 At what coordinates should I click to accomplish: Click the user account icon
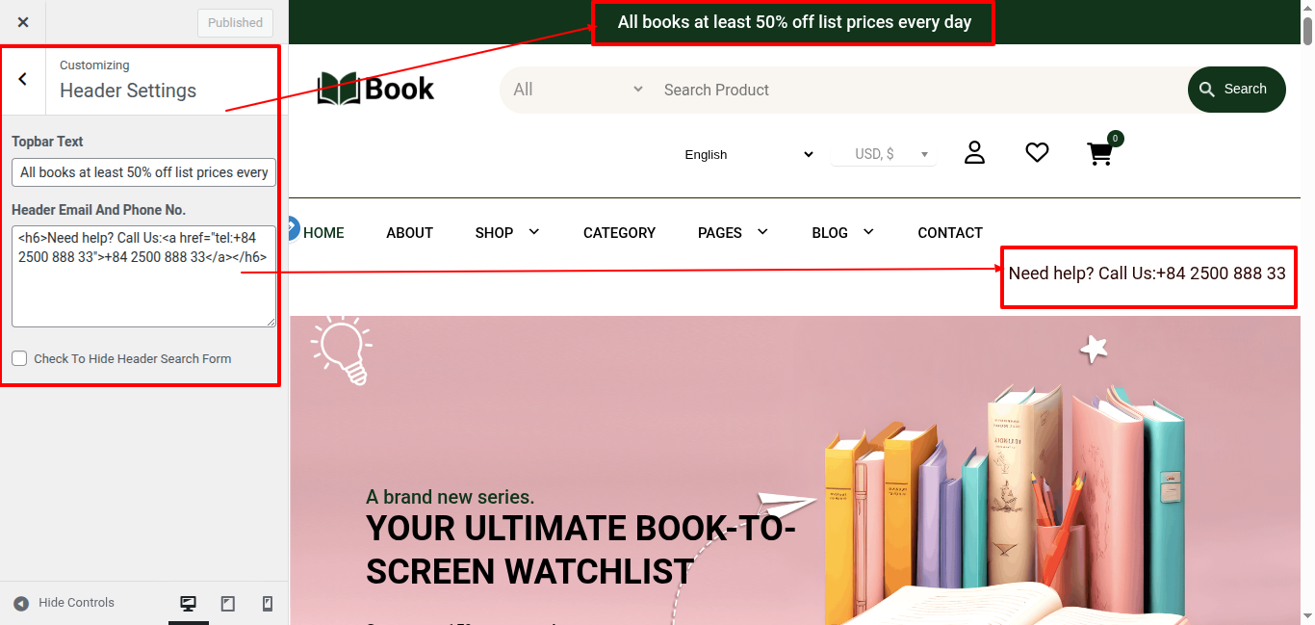[974, 153]
